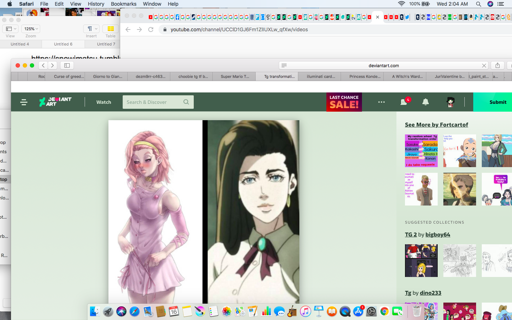Open DeviantArt notes with 4 unread badge
The width and height of the screenshot is (512, 320).
405,102
